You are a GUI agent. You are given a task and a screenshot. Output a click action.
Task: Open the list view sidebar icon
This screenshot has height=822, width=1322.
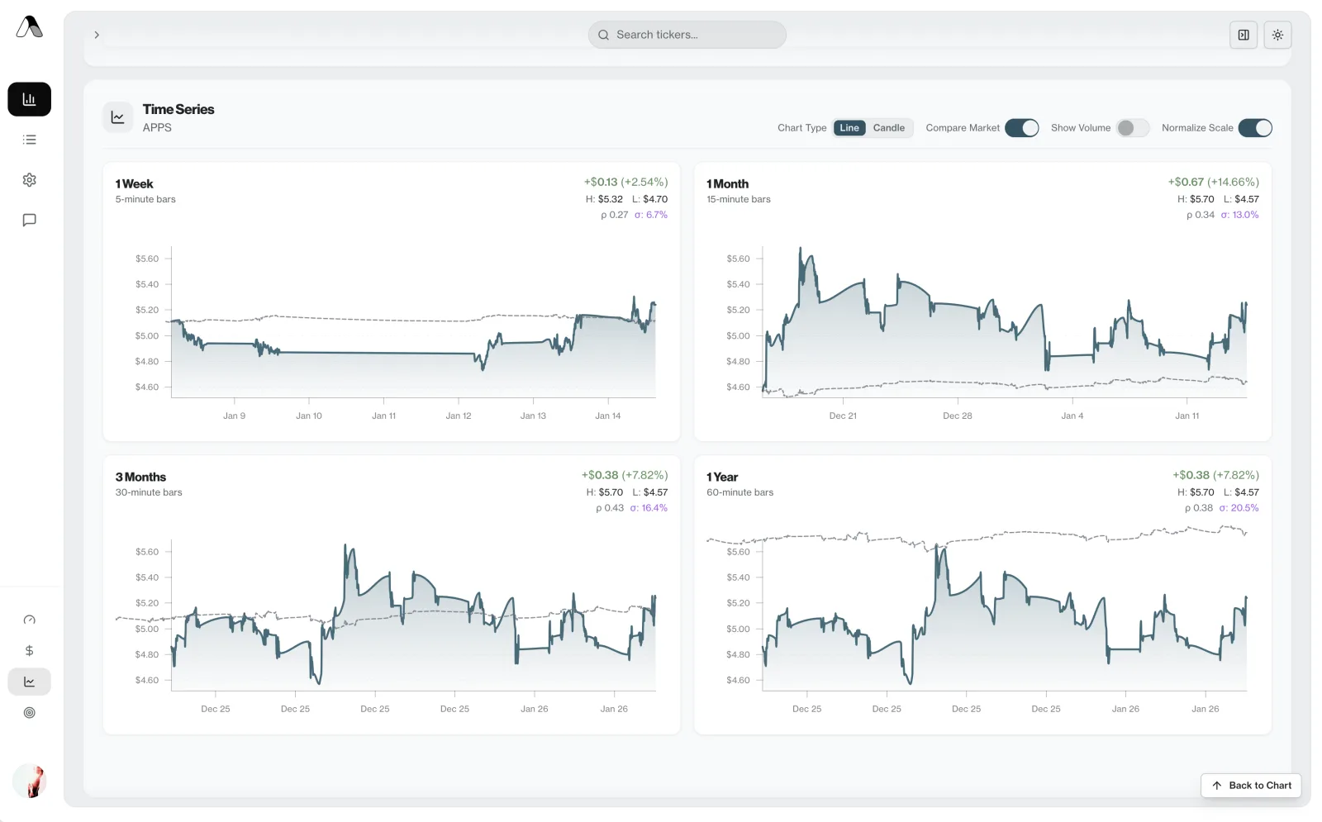click(29, 140)
